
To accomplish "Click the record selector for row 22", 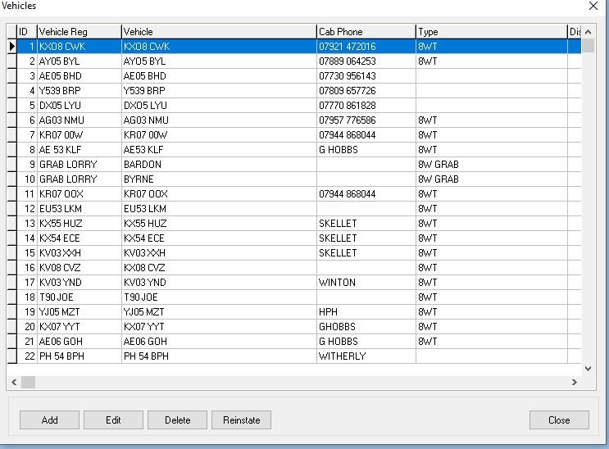I will coord(12,356).
